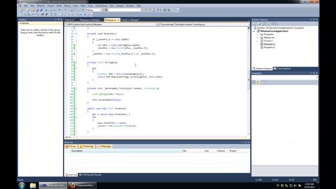Image resolution: width=336 pixels, height=189 pixels.
Task: Open the Tools menu
Action: [90, 6]
